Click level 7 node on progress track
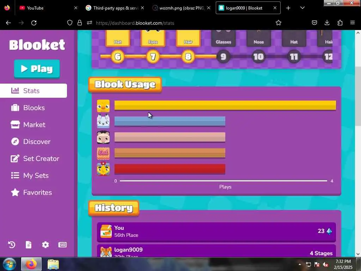361x271 pixels. [x=153, y=56]
